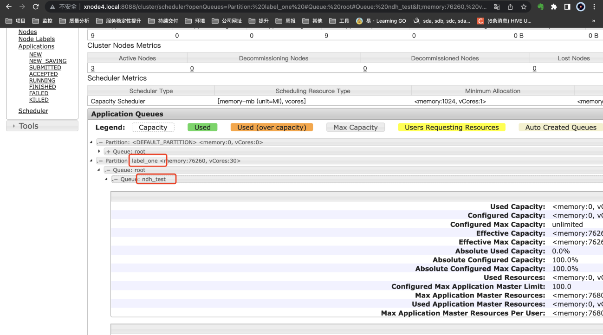Image resolution: width=603 pixels, height=335 pixels.
Task: Toggle the browser side panel icon
Action: (567, 7)
